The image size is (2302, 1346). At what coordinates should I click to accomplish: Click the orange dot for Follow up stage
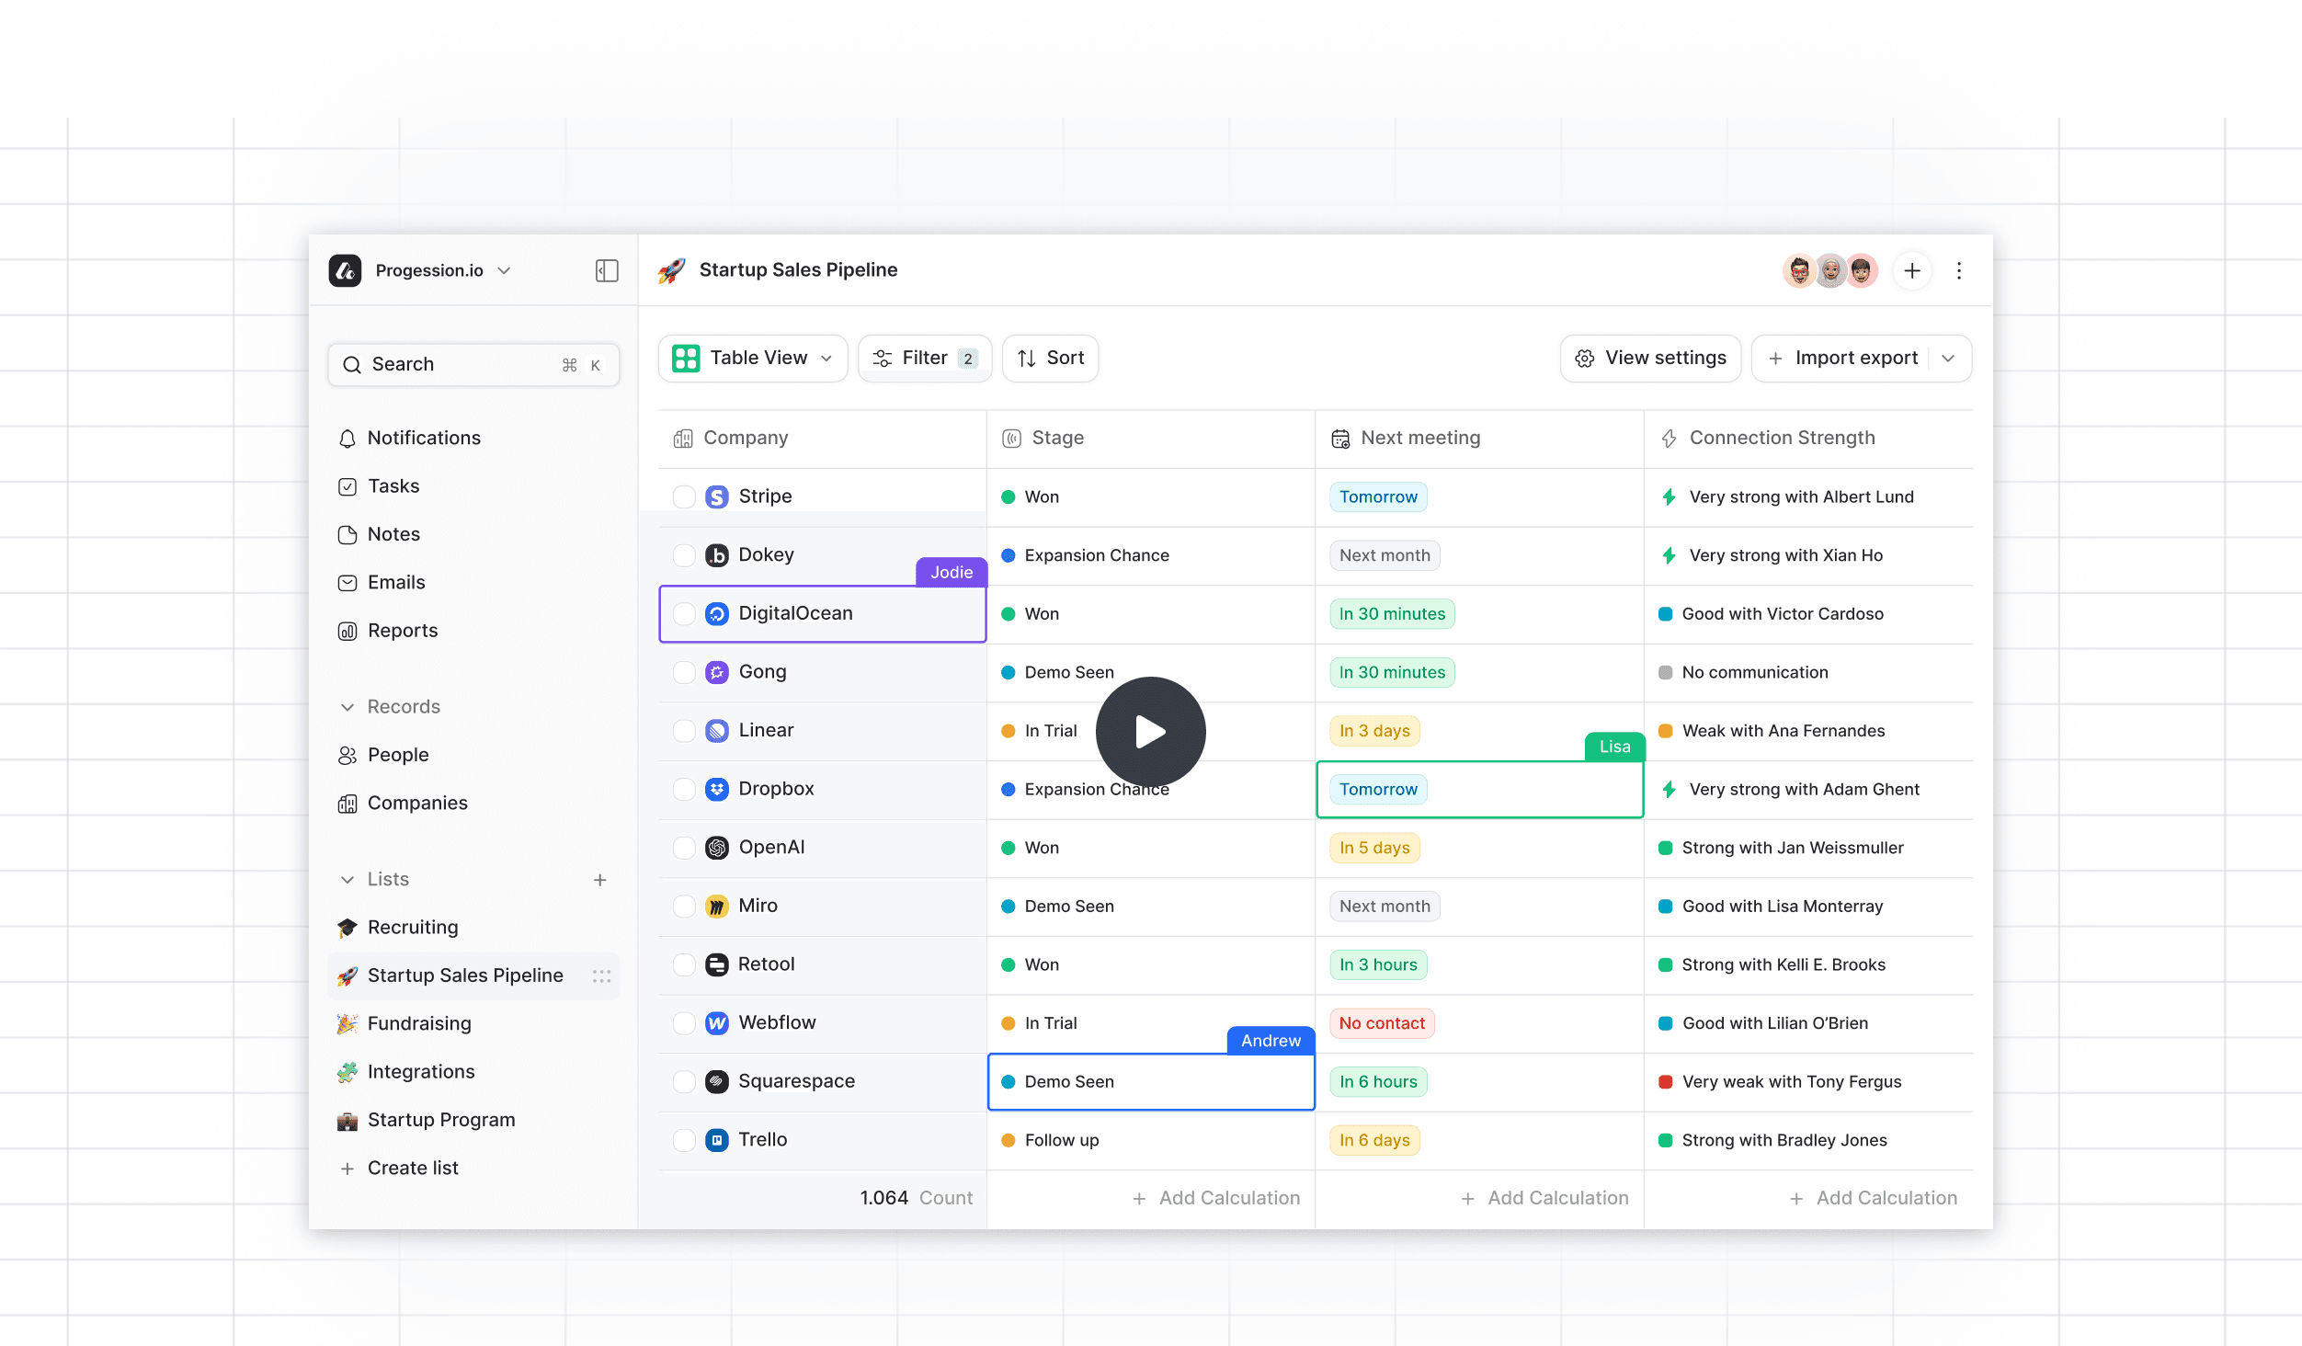click(x=1009, y=1140)
